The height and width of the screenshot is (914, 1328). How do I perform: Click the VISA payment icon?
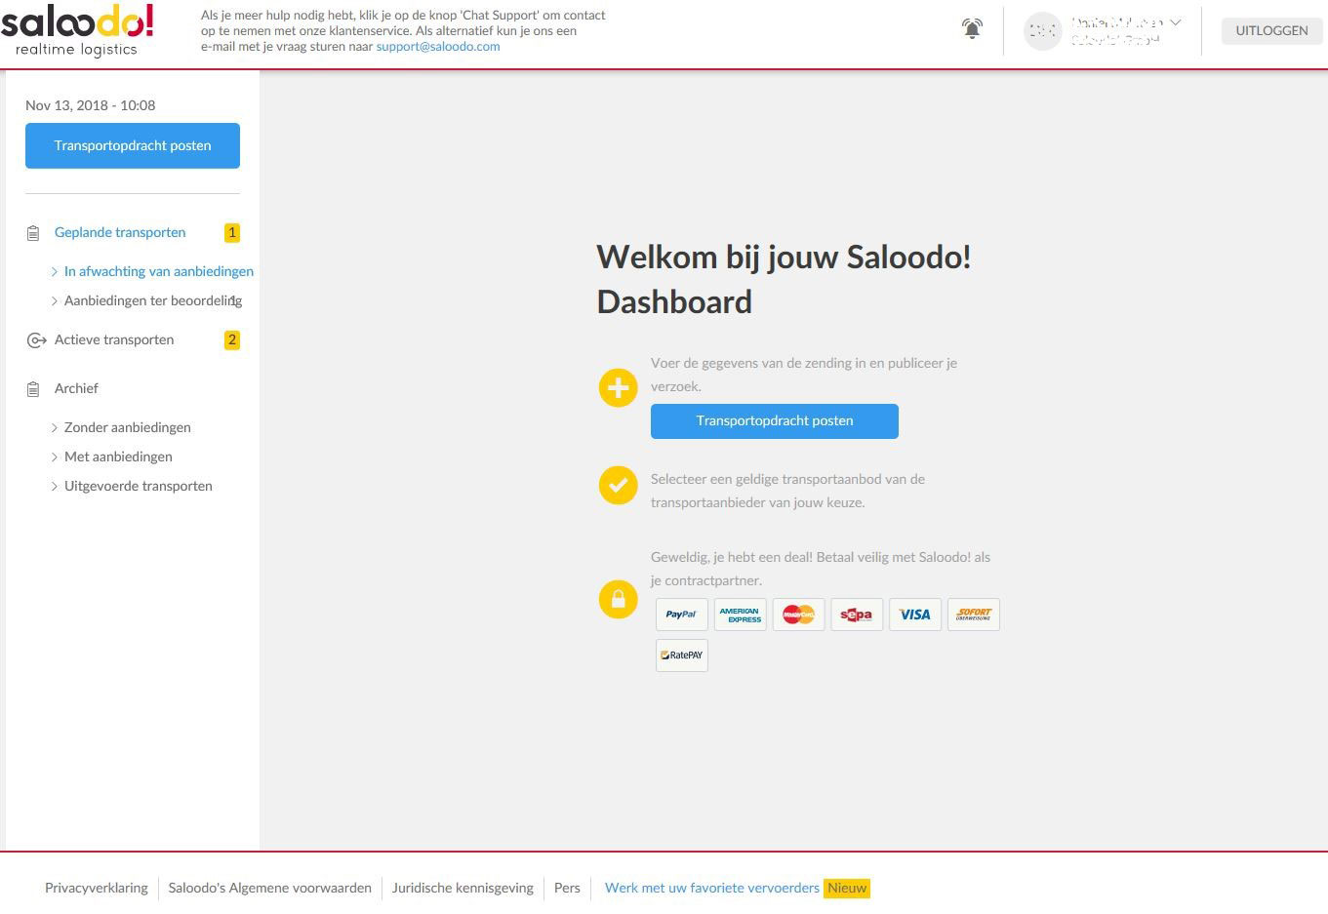tap(915, 615)
